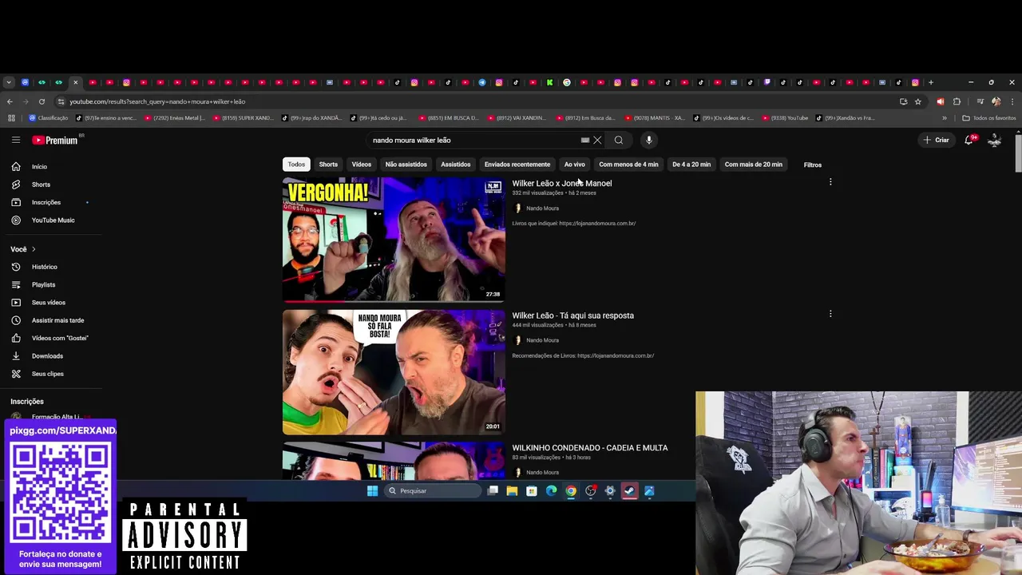1022x575 pixels.
Task: Reload the page with the refresh icon
Action: click(x=42, y=101)
